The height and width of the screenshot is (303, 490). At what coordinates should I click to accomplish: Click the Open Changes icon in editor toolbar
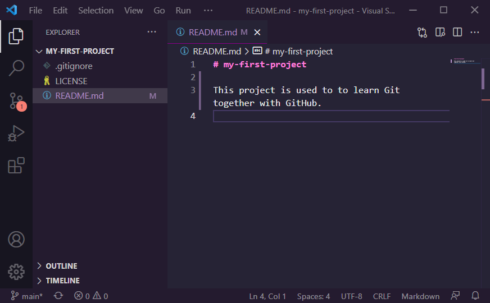[x=422, y=33]
